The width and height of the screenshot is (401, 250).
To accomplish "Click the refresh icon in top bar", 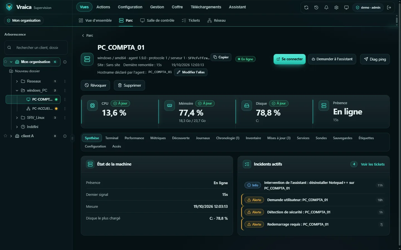I will [306, 7].
